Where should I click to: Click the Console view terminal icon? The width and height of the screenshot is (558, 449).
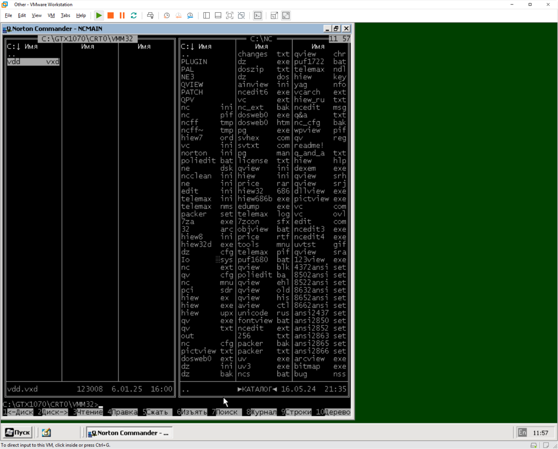[x=258, y=15]
